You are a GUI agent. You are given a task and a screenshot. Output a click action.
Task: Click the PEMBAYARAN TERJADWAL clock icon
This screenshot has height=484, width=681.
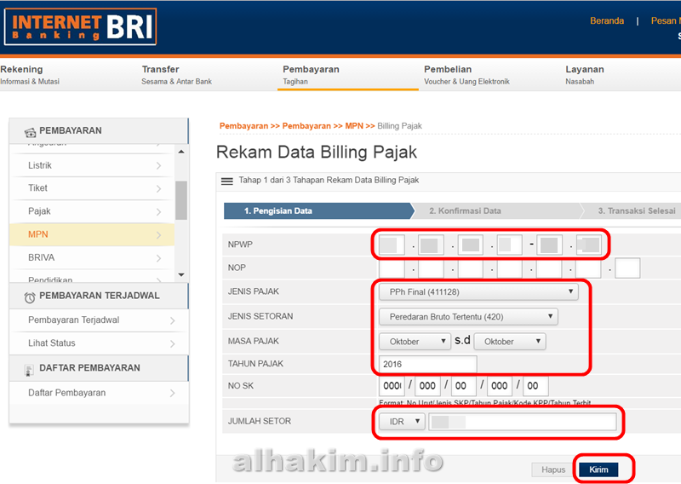[30, 297]
